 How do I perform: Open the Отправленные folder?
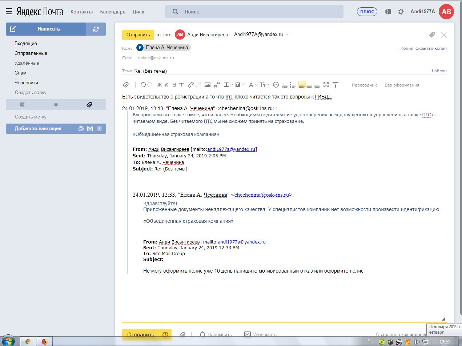tap(31, 53)
